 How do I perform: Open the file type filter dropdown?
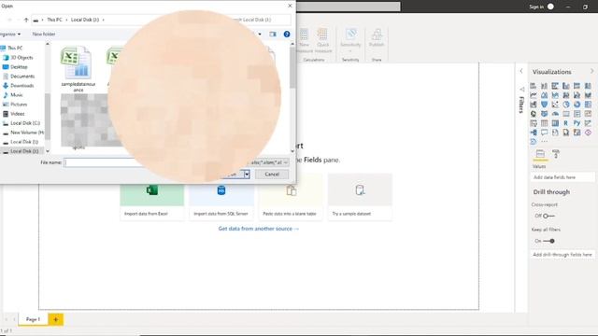(x=285, y=162)
